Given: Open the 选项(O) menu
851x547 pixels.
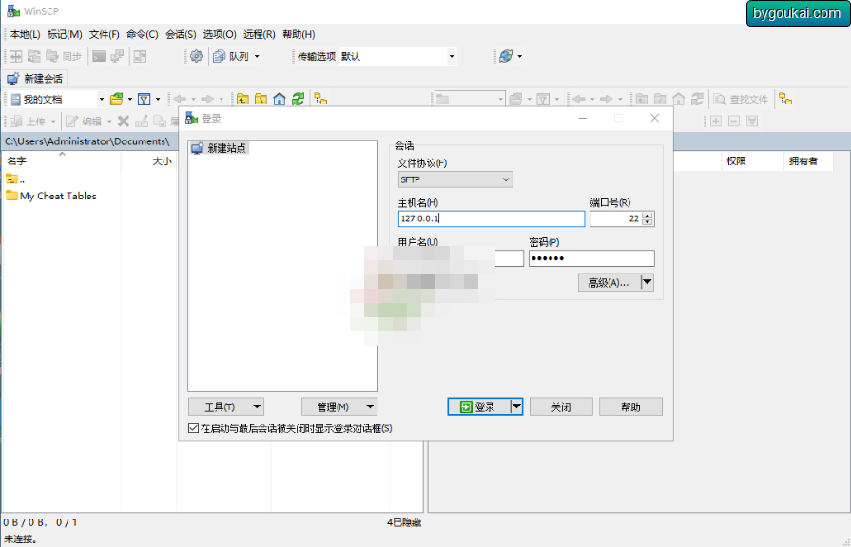Looking at the screenshot, I should 220,34.
